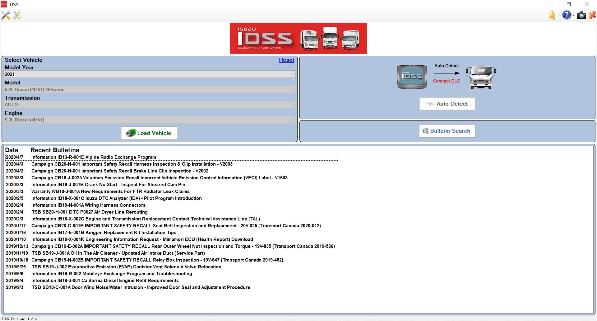Select IB18-X-002C Engine and Transmission Replacement bulletin

[x=172, y=219]
